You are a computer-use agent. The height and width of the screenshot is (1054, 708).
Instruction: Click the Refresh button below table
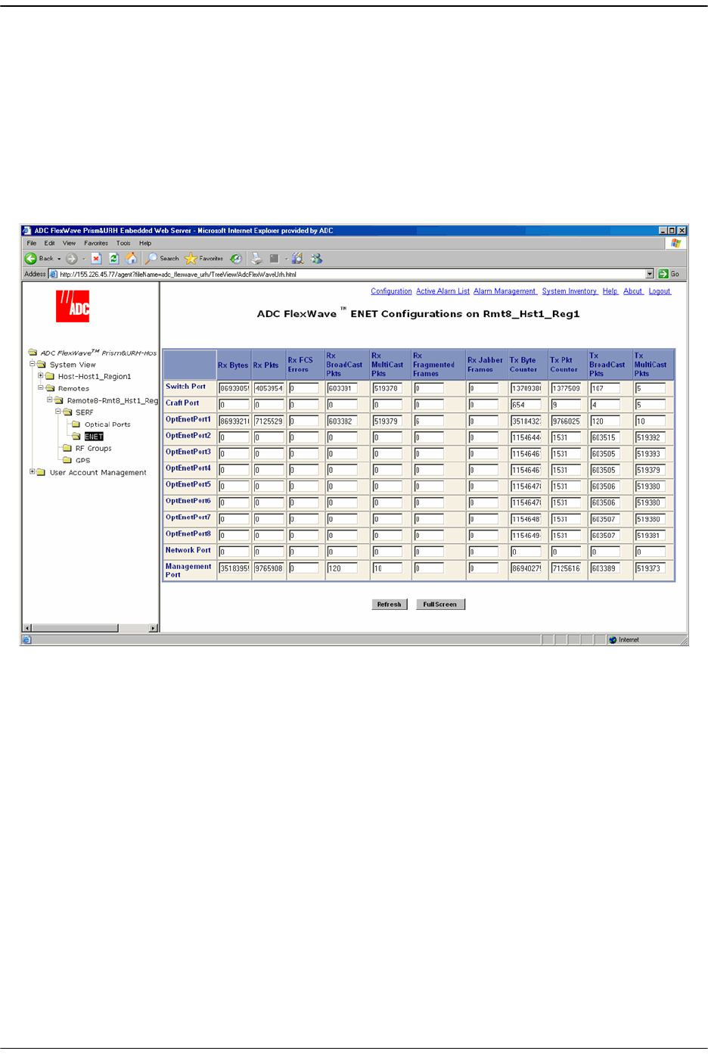390,604
